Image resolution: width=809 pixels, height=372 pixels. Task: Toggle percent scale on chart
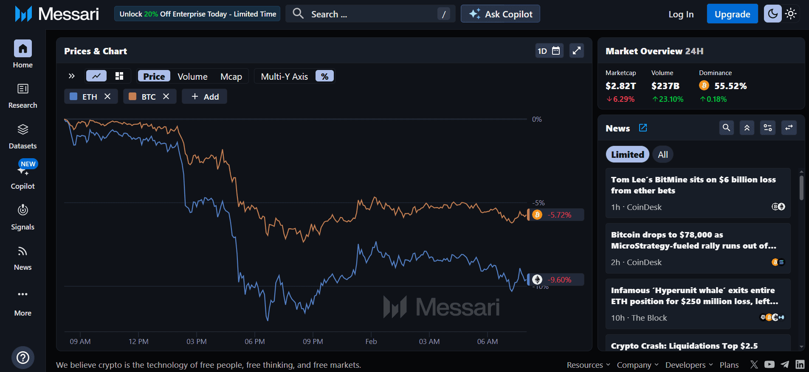click(x=325, y=76)
